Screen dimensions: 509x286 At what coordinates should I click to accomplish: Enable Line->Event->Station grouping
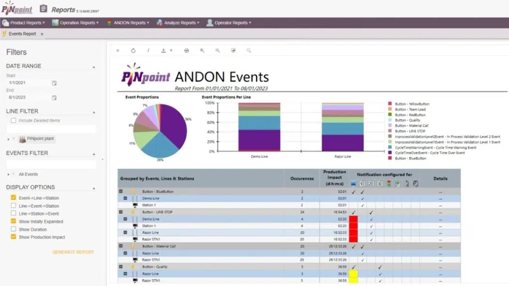[13, 206]
